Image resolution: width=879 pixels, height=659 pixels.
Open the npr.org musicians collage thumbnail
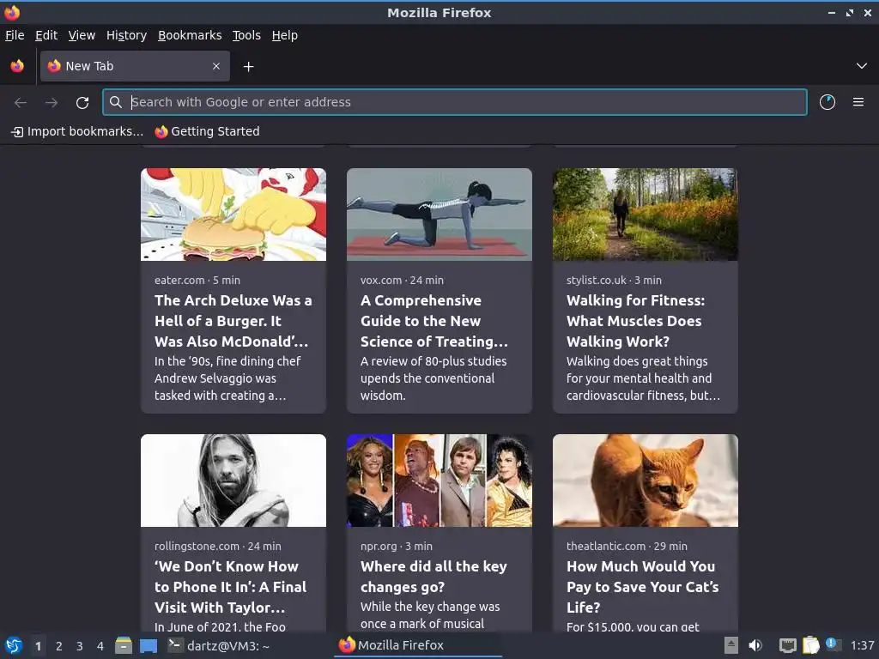click(x=439, y=481)
